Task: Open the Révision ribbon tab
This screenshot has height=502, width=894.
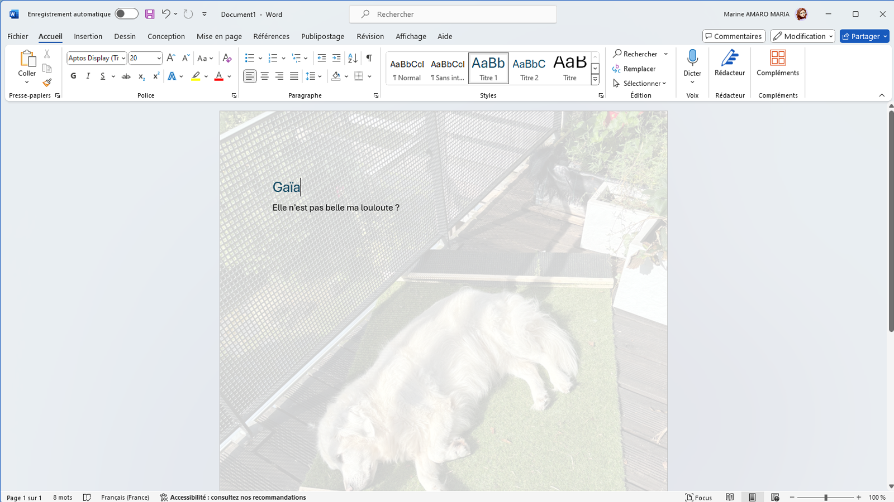Action: tap(370, 36)
